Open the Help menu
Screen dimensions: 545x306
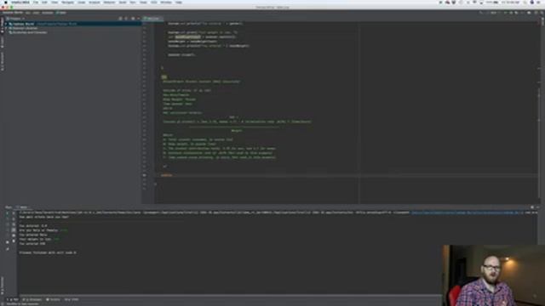click(x=179, y=2)
